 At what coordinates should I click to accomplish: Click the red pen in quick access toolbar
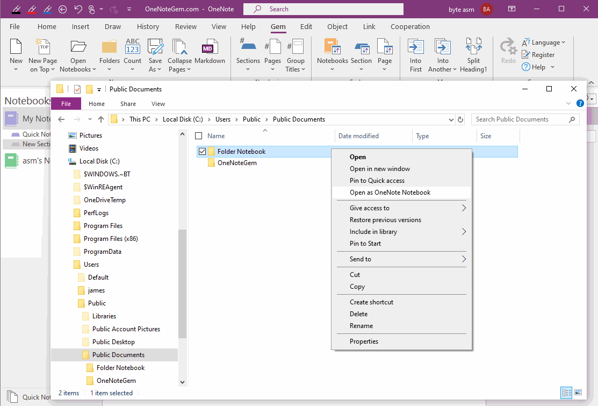pyautogui.click(x=32, y=9)
